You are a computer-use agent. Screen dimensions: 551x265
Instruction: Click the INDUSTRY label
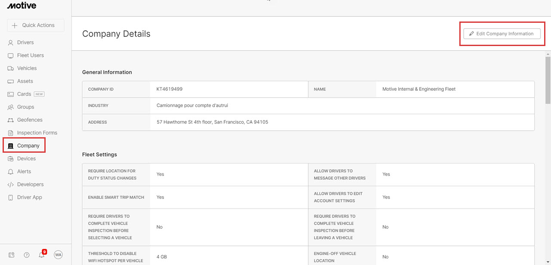(x=98, y=106)
